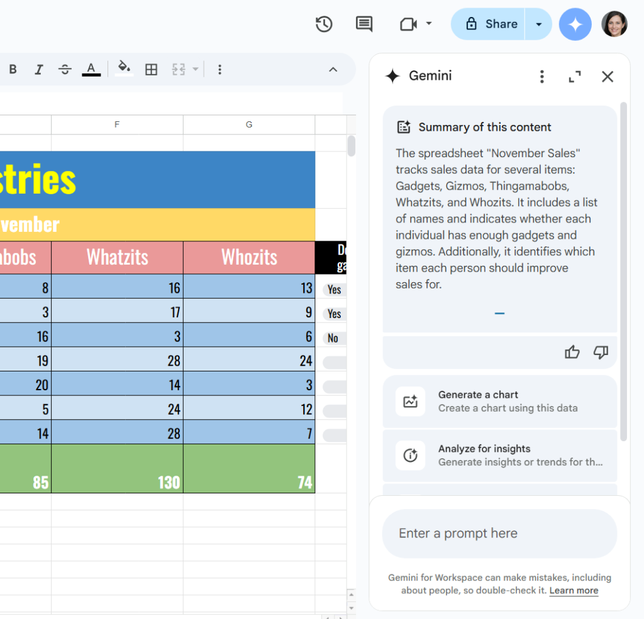The image size is (644, 619).
Task: Click the video meeting camera icon
Action: tap(408, 25)
